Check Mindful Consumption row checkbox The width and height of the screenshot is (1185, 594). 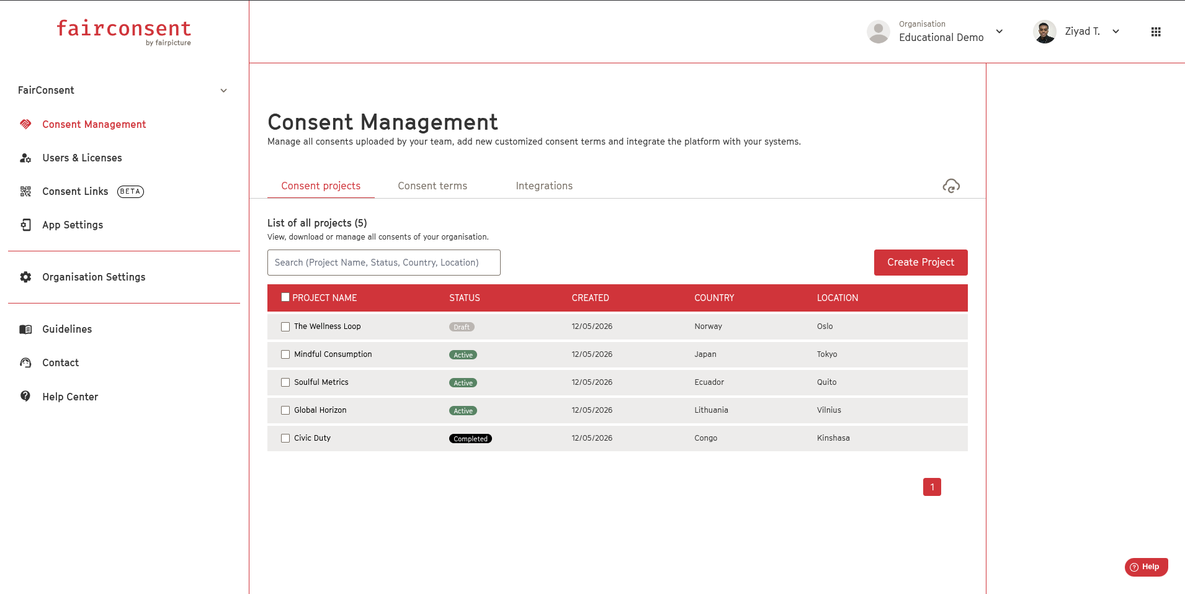[x=285, y=354]
